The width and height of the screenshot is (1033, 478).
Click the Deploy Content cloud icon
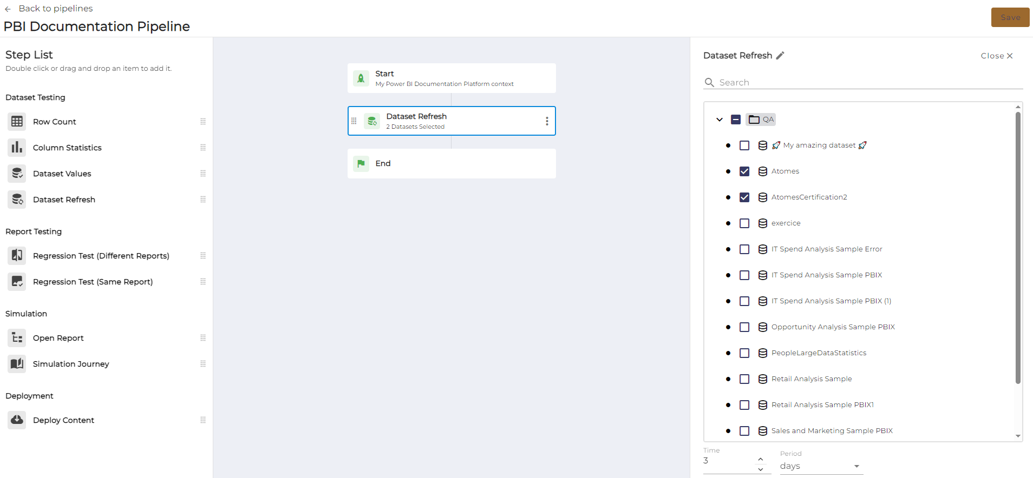17,420
